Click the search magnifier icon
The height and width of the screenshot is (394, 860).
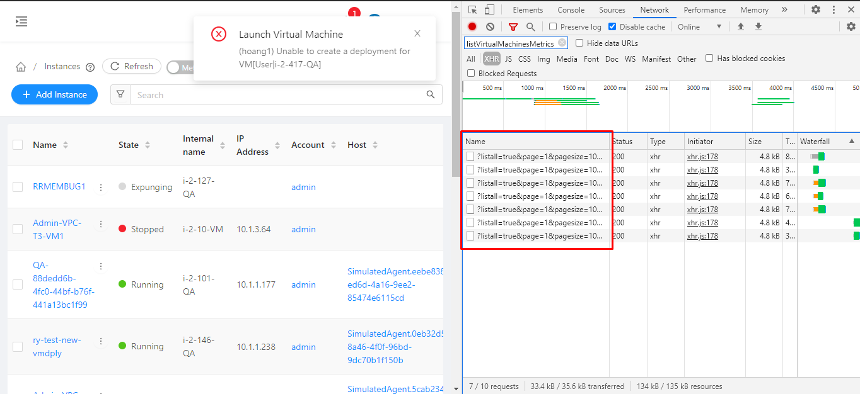pos(431,94)
